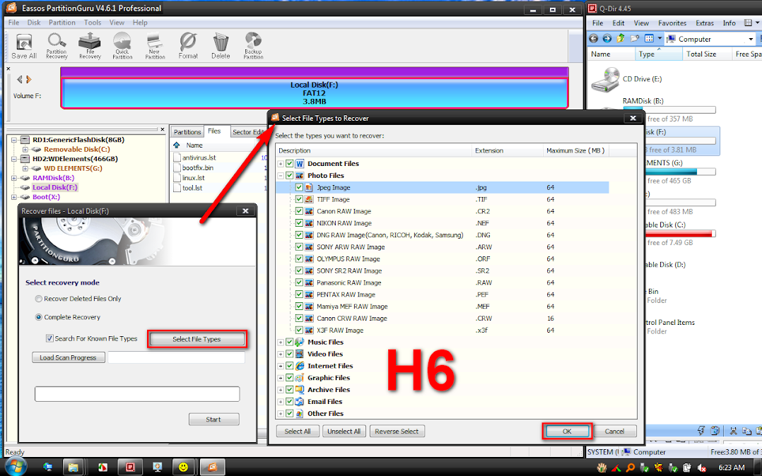Expand the RAMDisk(B:) tree node
The height and width of the screenshot is (476, 762).
coord(14,178)
